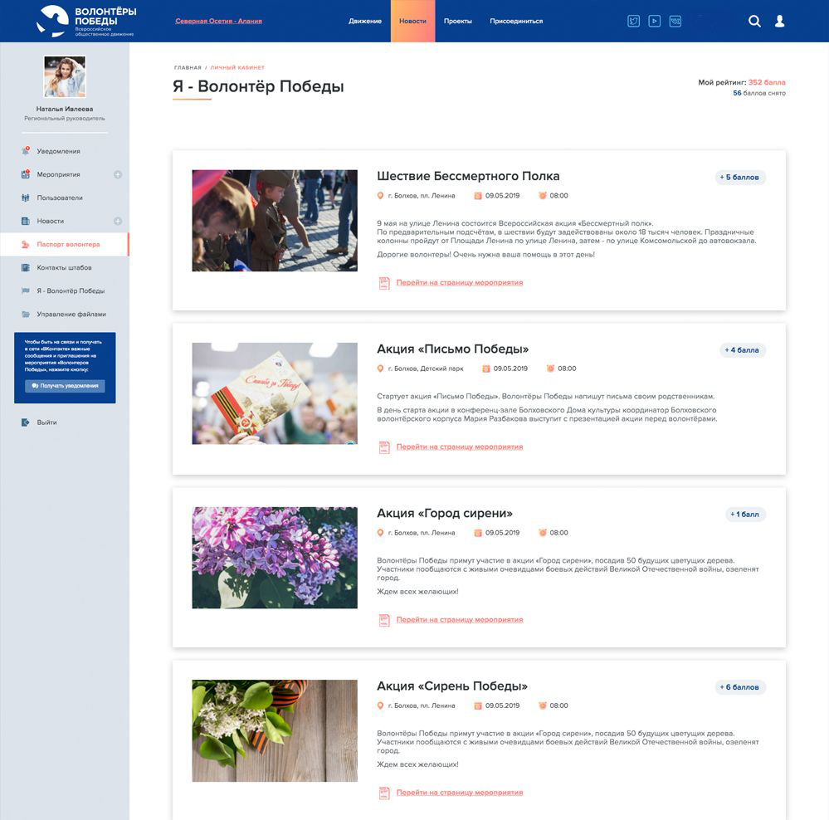
Task: Expand the Мероприятия plus button
Action: pyautogui.click(x=118, y=174)
